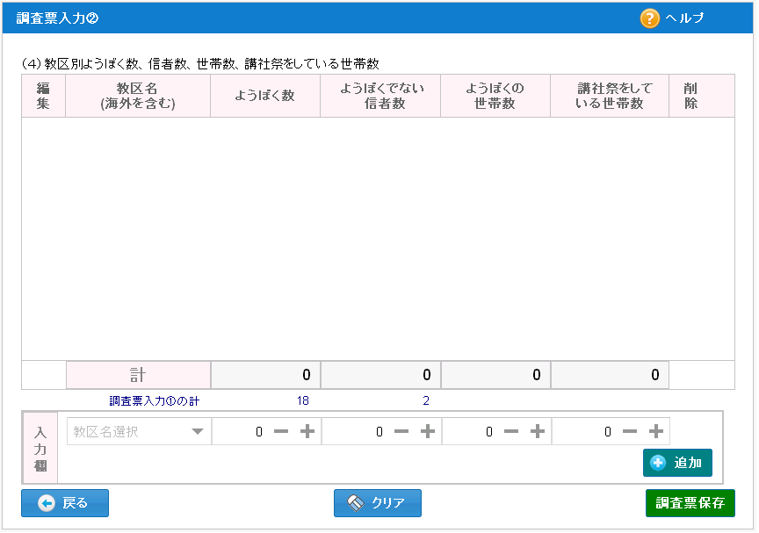Increase 講社祭をしている世帯数 with plus button
Screen dimensions: 759x533
coord(657,433)
